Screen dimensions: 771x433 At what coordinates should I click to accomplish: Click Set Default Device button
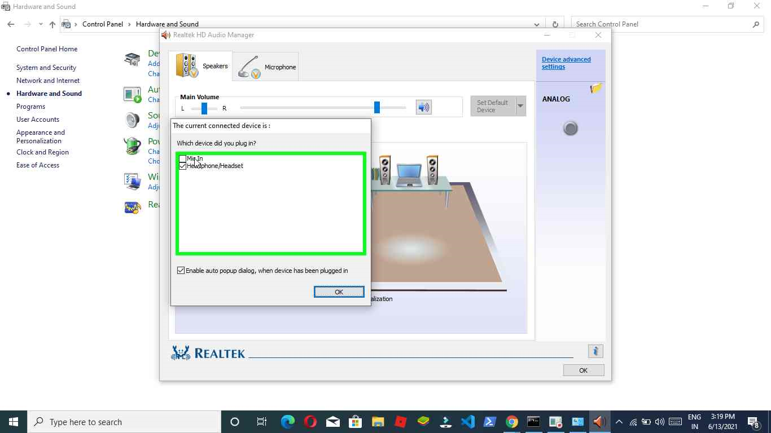click(492, 106)
